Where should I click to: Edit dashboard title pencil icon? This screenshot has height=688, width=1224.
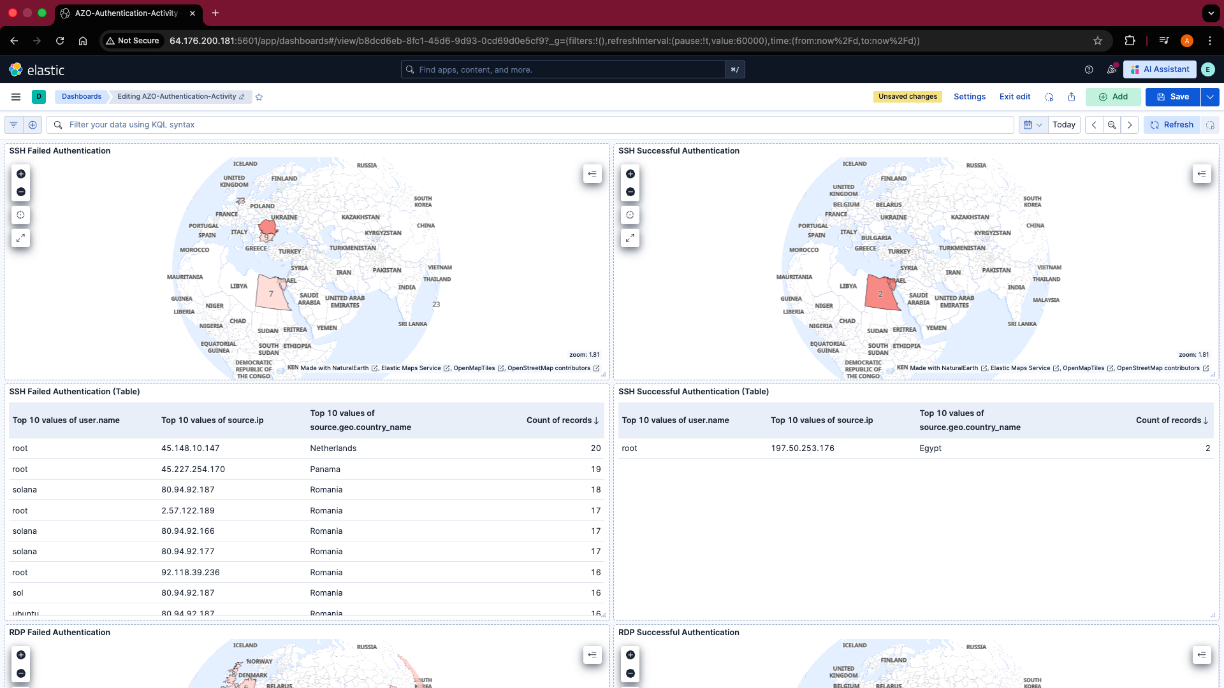click(x=242, y=97)
